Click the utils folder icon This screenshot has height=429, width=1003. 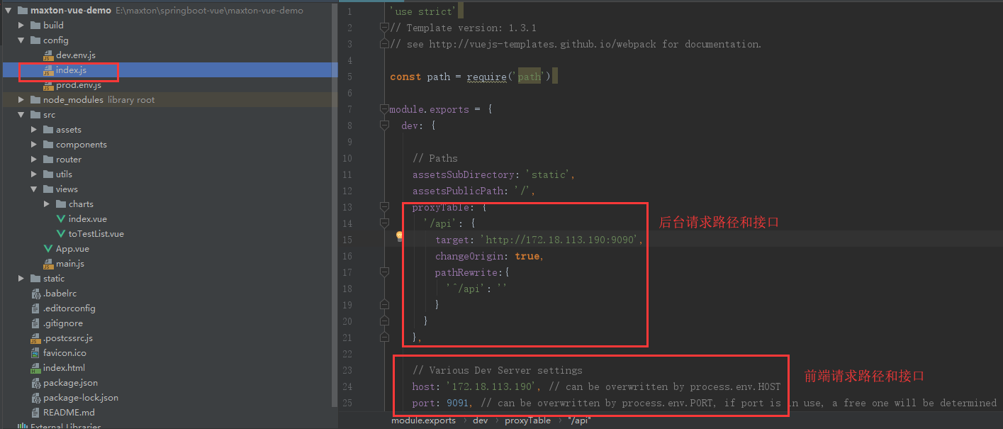coord(47,174)
